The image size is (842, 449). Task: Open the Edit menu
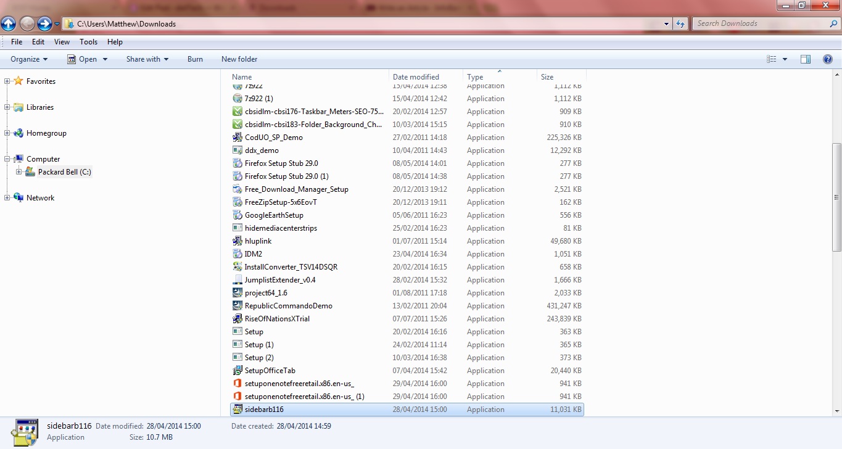[x=38, y=42]
